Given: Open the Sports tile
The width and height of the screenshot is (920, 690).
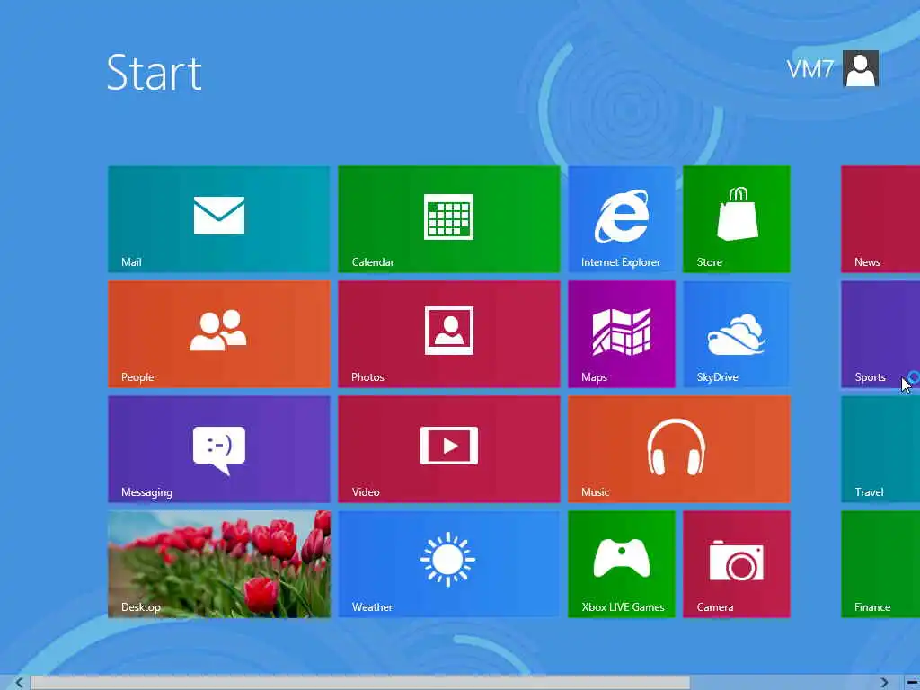Looking at the screenshot, I should 880,334.
